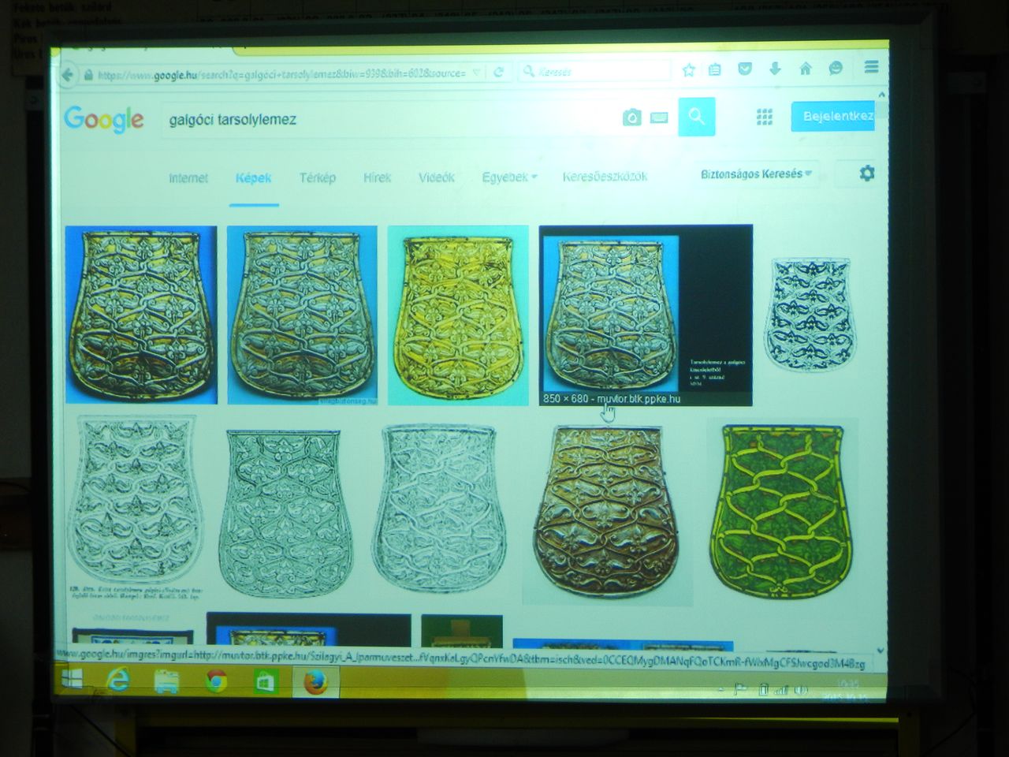Viewport: 1009px width, 757px height.
Task: Click Bejelentkezés sign-in button
Action: point(833,116)
